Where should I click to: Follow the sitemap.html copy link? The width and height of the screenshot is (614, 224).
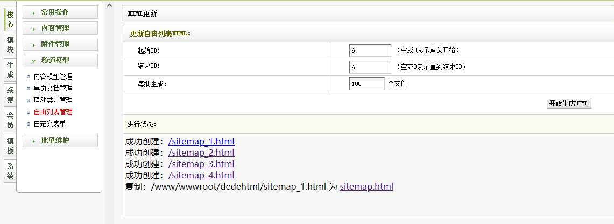click(366, 187)
